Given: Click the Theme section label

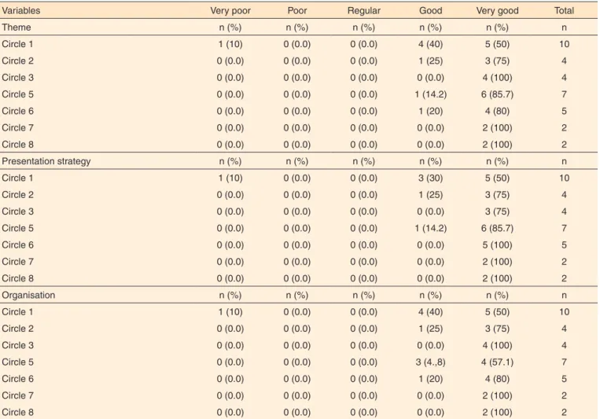Looking at the screenshot, I should point(17,28).
